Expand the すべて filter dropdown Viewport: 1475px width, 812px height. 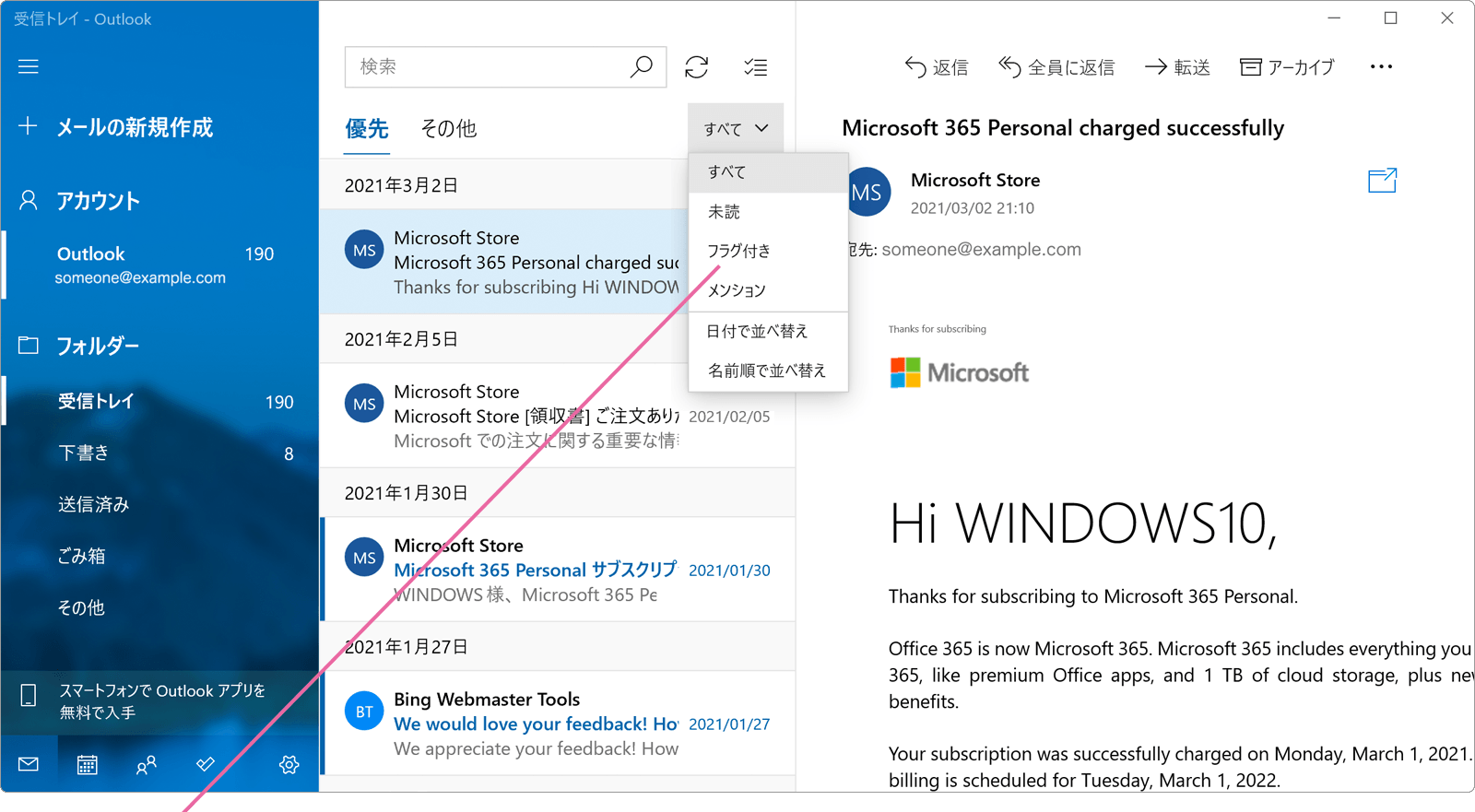[736, 128]
